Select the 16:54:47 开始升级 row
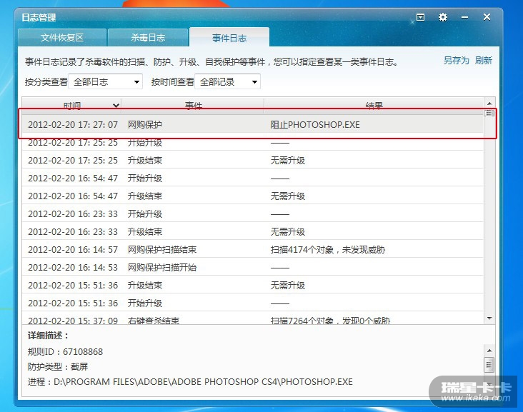This screenshot has width=523, height=412. [x=252, y=179]
